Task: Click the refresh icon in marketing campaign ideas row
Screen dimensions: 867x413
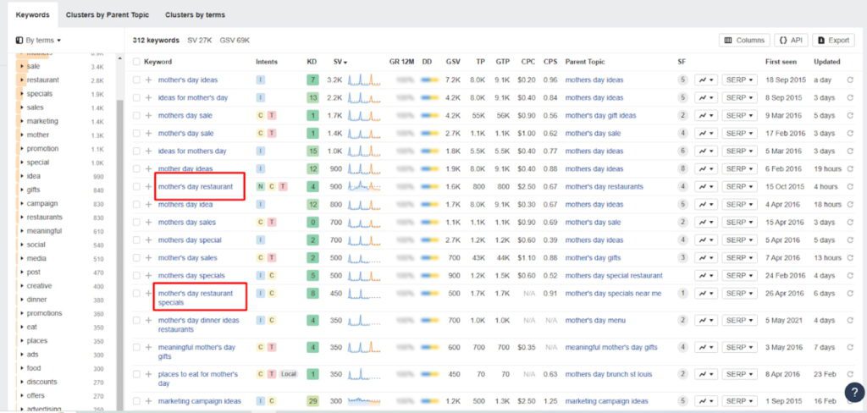Action: (x=850, y=401)
